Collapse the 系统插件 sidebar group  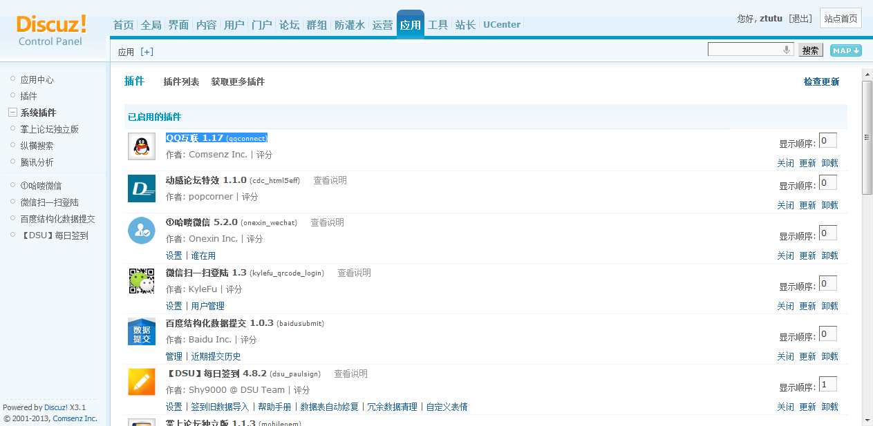pos(12,113)
